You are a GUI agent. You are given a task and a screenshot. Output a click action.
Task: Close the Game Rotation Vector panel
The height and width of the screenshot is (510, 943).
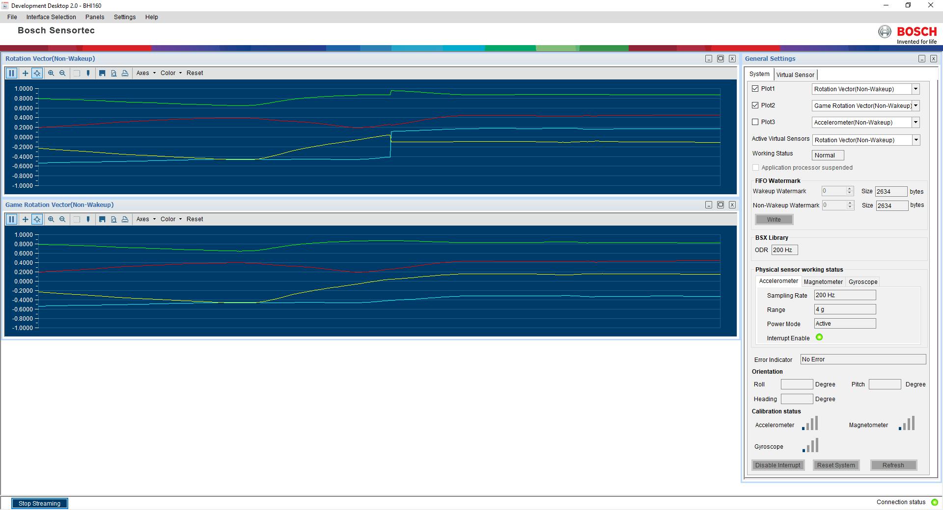[732, 205]
